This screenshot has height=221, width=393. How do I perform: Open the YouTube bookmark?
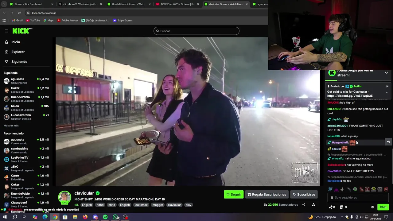(33, 21)
